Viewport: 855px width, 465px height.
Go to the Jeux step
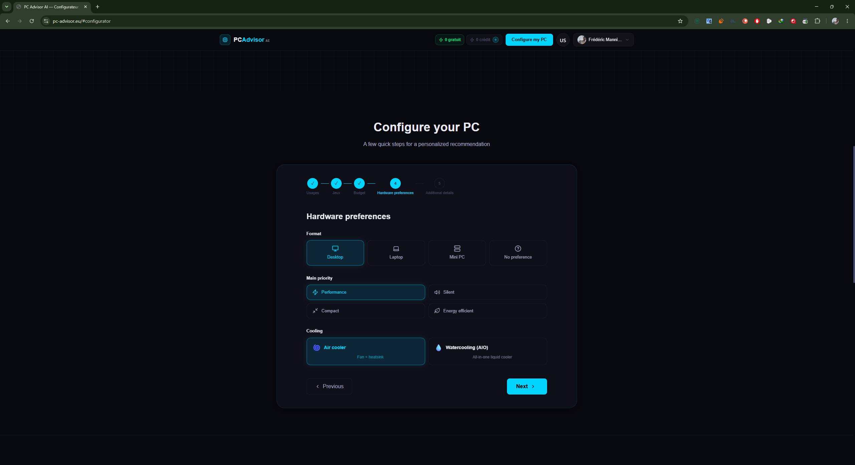click(336, 183)
